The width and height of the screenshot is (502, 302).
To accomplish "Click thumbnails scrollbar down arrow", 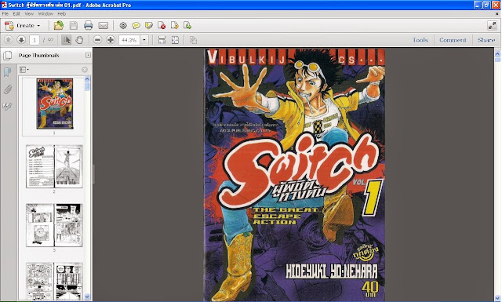I will point(87,297).
